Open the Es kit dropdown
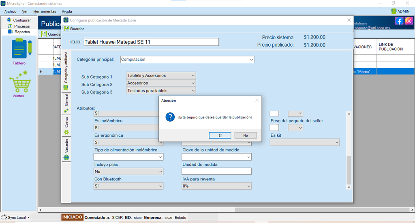415x223 pixels. (305, 142)
